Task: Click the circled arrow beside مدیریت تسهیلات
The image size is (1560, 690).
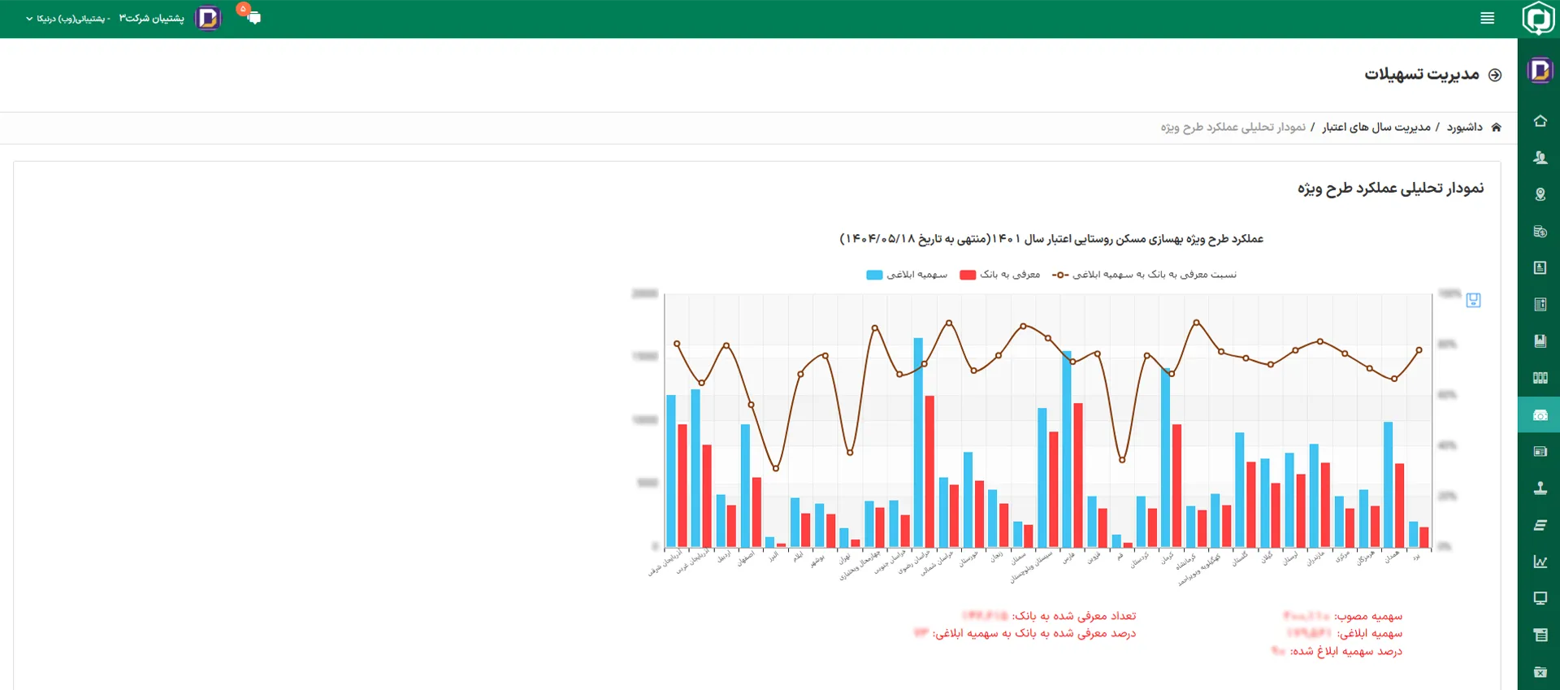Action: 1494,75
